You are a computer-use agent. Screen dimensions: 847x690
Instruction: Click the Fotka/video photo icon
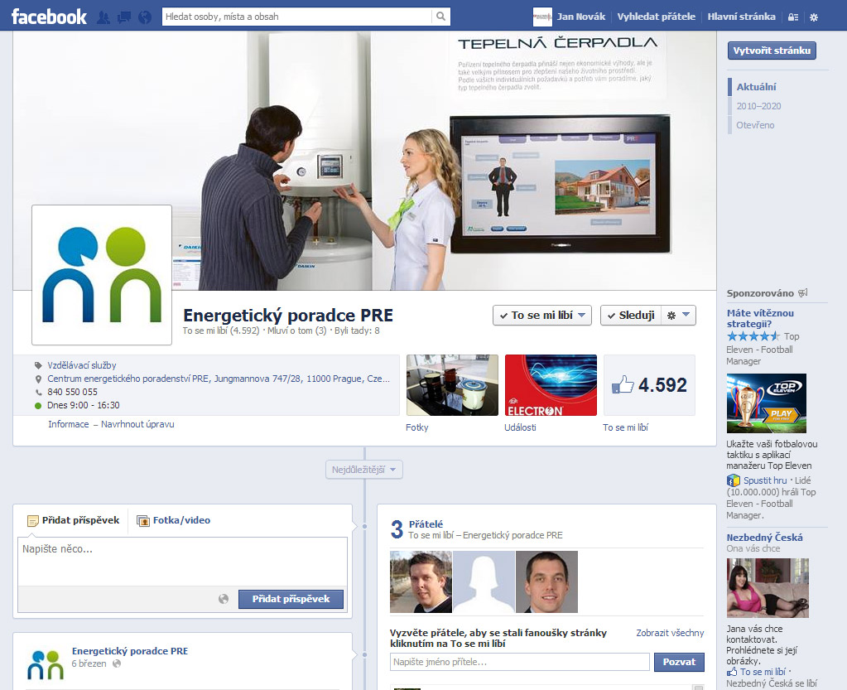[143, 521]
